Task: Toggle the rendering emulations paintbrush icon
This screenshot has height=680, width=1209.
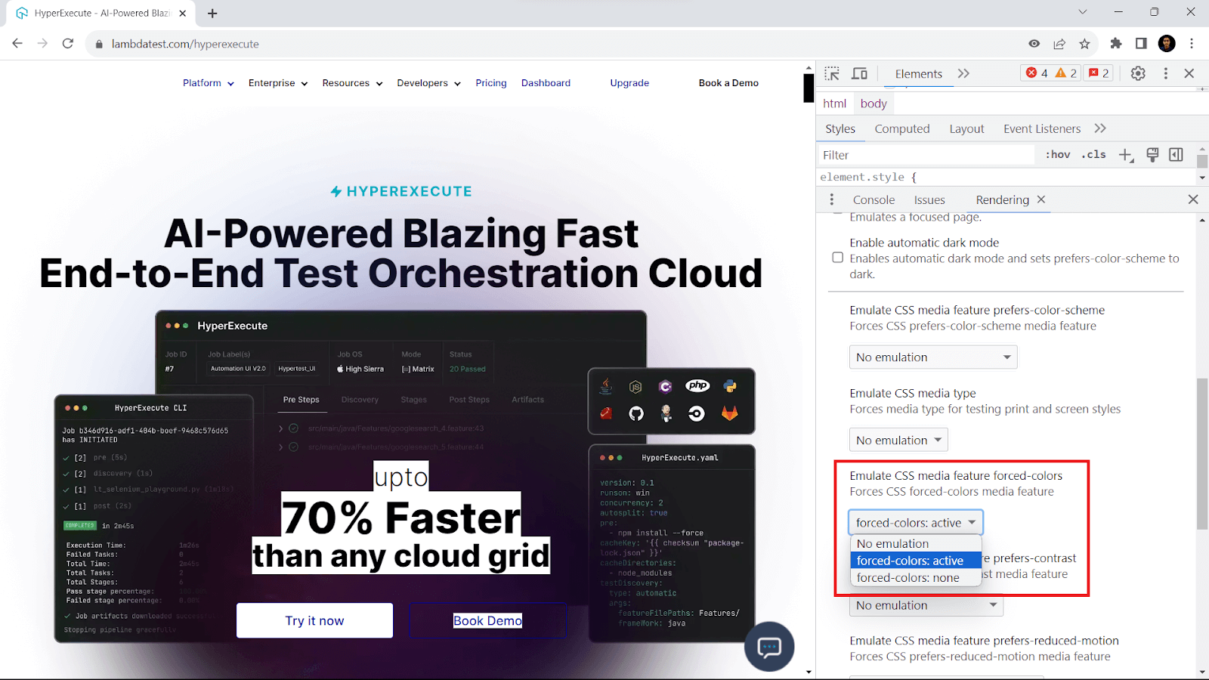Action: (1152, 155)
